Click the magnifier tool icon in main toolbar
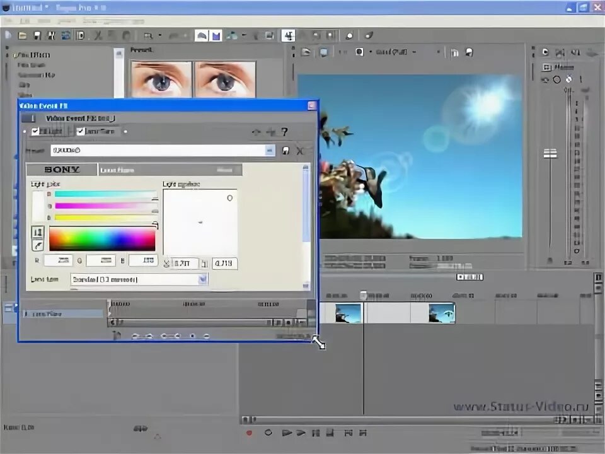Image resolution: width=605 pixels, height=454 pixels. (148, 36)
